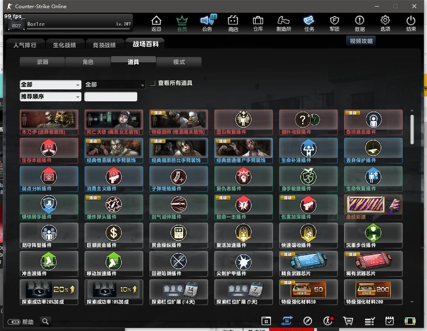The width and height of the screenshot is (427, 331).
Task: Open the 公告 announcements speaker icon
Action: pyautogui.click(x=207, y=23)
